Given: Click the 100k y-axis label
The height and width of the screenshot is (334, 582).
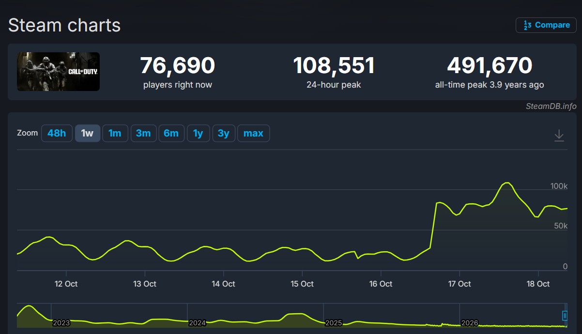Looking at the screenshot, I should [559, 186].
